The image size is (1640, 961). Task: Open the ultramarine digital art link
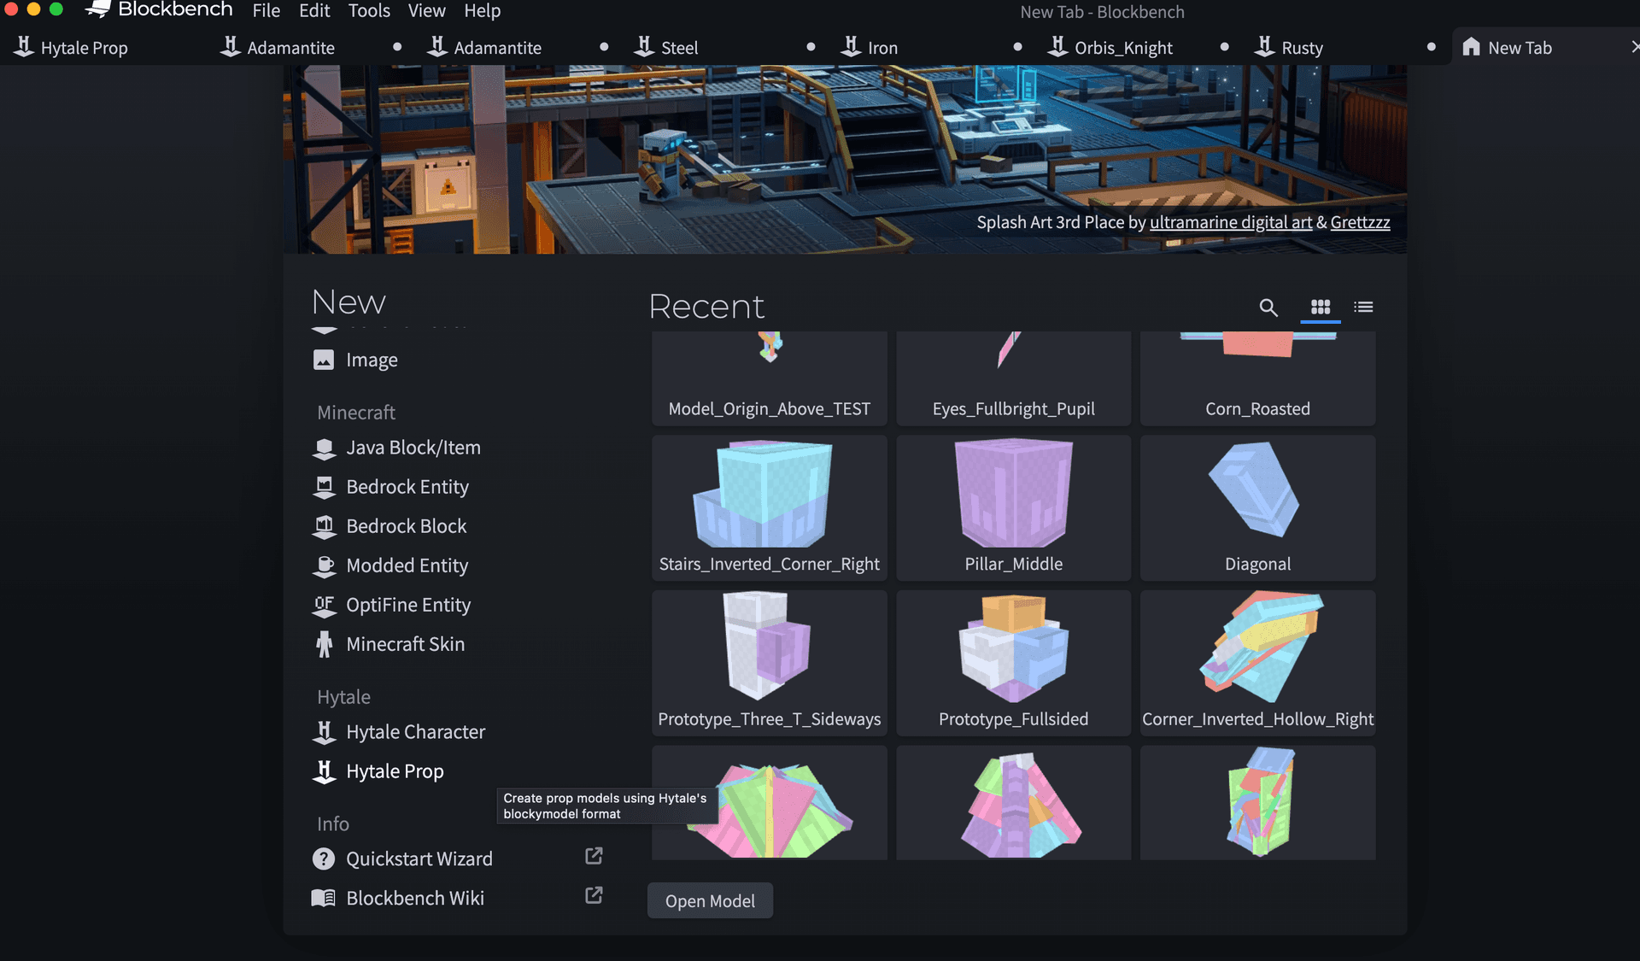click(x=1230, y=223)
